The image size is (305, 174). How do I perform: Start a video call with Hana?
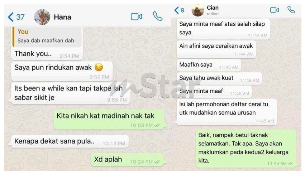pos(136,17)
